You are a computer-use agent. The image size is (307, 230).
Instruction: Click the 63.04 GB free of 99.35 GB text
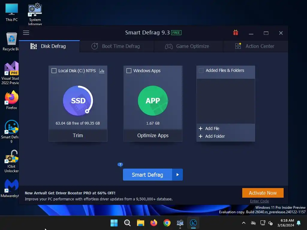pos(78,123)
